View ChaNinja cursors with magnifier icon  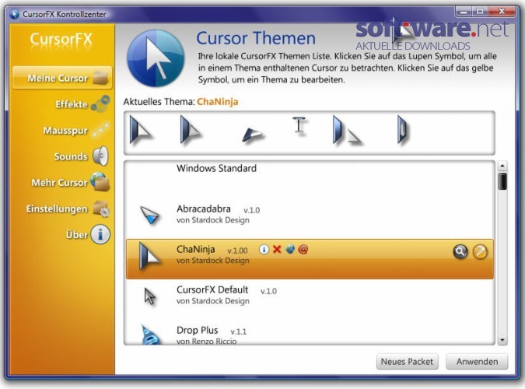tap(460, 251)
